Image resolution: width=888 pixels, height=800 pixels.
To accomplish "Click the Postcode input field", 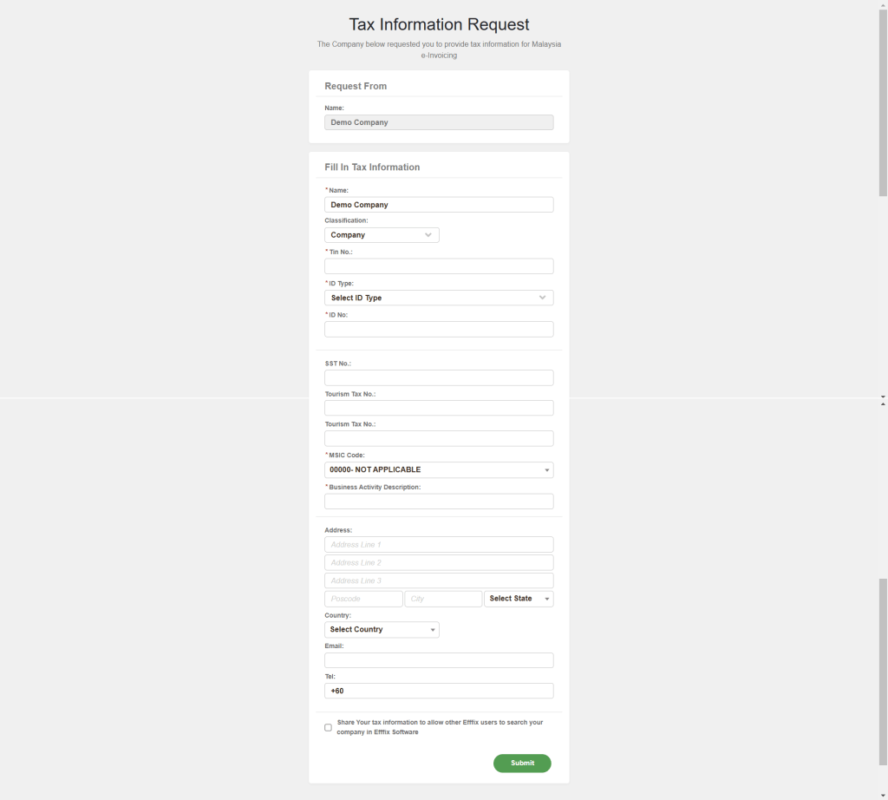I will coord(363,599).
